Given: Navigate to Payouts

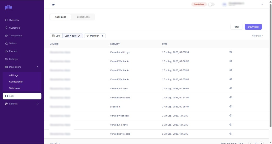Looking at the screenshot, I should click(13, 51).
